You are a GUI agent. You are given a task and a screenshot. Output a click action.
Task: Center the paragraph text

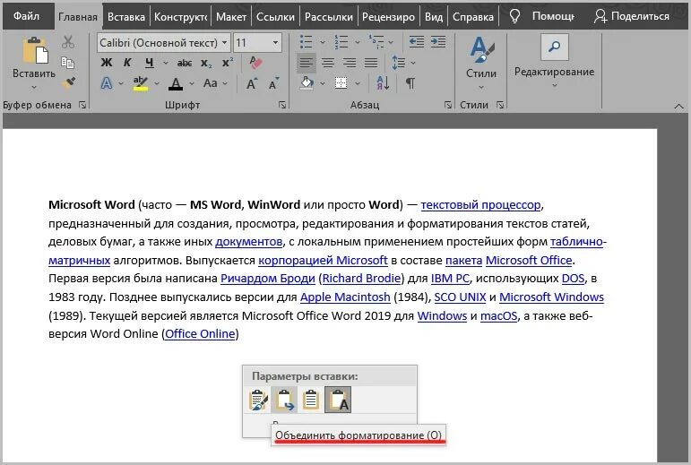click(x=328, y=63)
